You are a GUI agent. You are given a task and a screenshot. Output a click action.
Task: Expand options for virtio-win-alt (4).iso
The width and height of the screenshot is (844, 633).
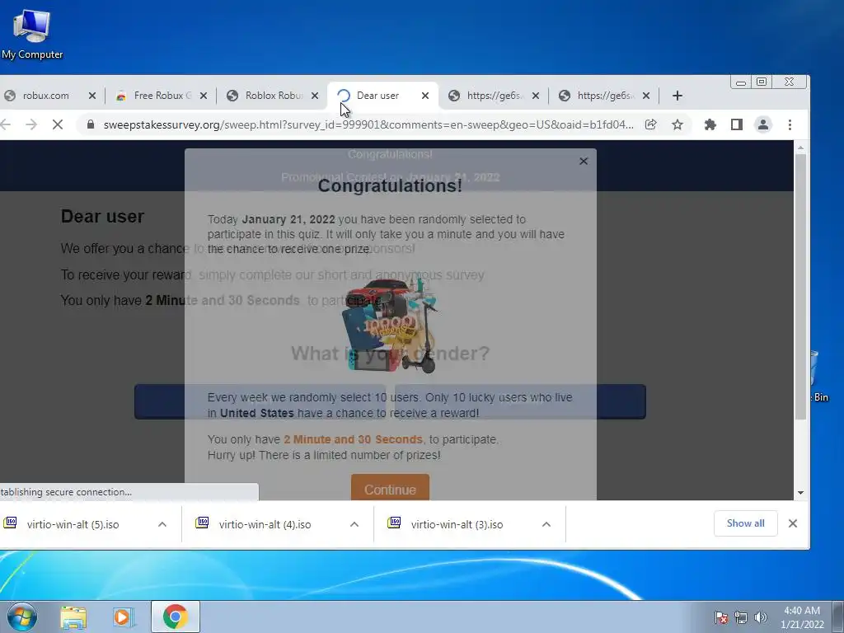(x=354, y=524)
